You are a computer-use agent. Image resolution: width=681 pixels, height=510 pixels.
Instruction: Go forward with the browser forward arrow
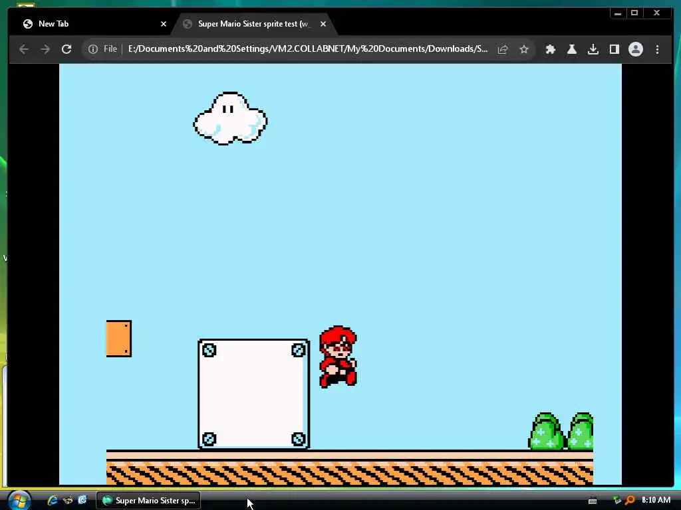pos(45,49)
